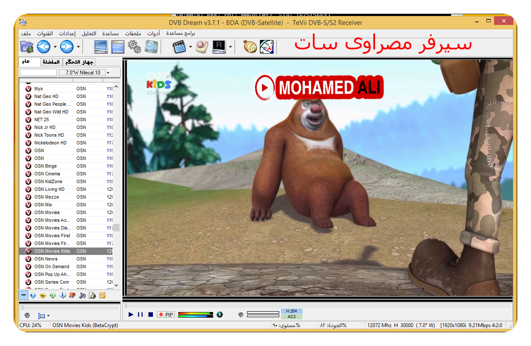Open the برامج مساعدة menu

pos(180,33)
